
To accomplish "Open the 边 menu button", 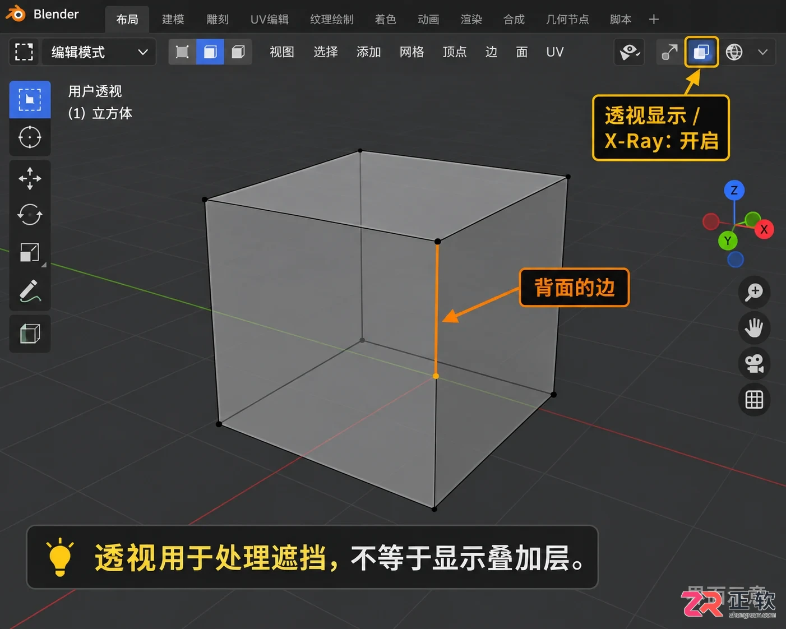I will 491,52.
